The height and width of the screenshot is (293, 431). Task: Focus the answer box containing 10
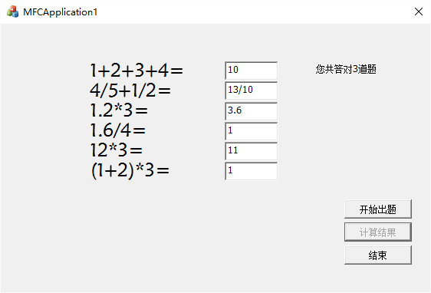pos(251,71)
